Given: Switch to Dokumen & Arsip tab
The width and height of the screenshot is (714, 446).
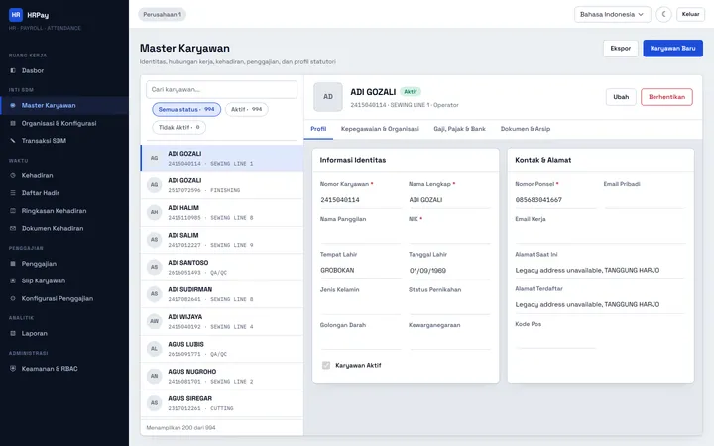Looking at the screenshot, I should (x=526, y=129).
